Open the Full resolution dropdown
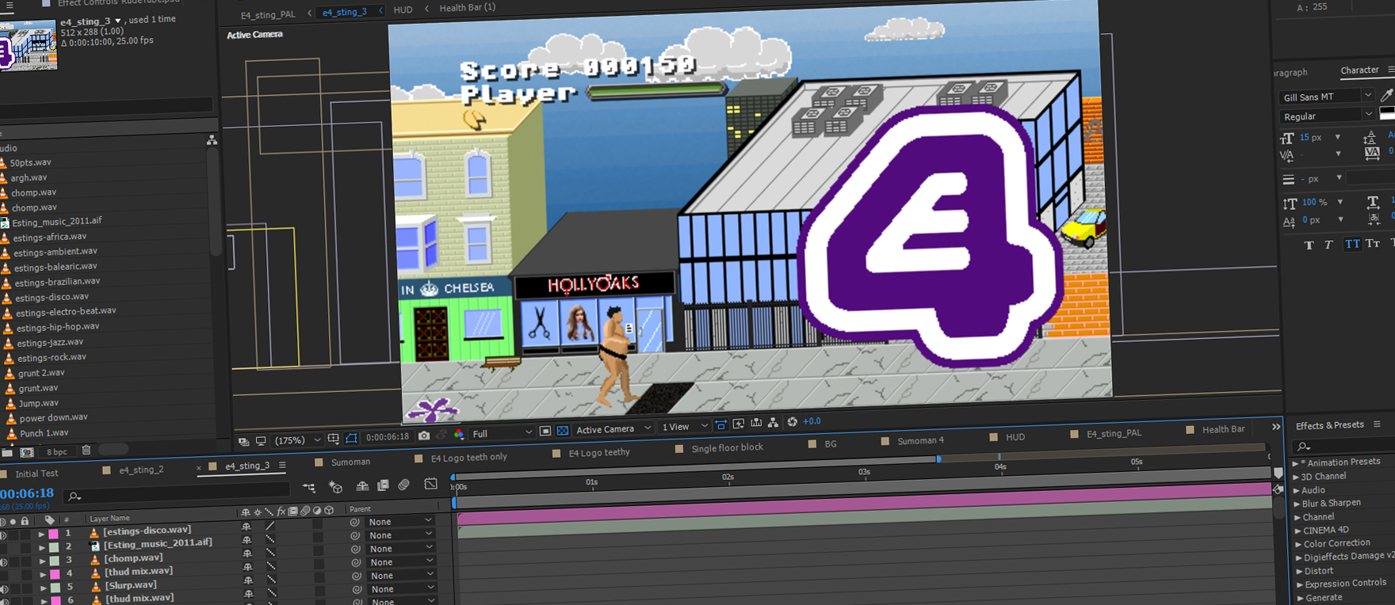 click(501, 434)
